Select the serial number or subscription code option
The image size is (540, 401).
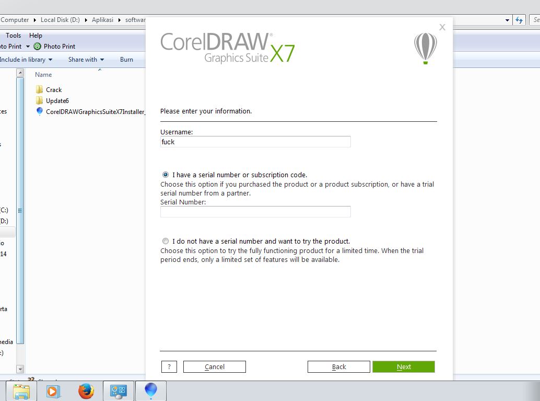coord(166,175)
